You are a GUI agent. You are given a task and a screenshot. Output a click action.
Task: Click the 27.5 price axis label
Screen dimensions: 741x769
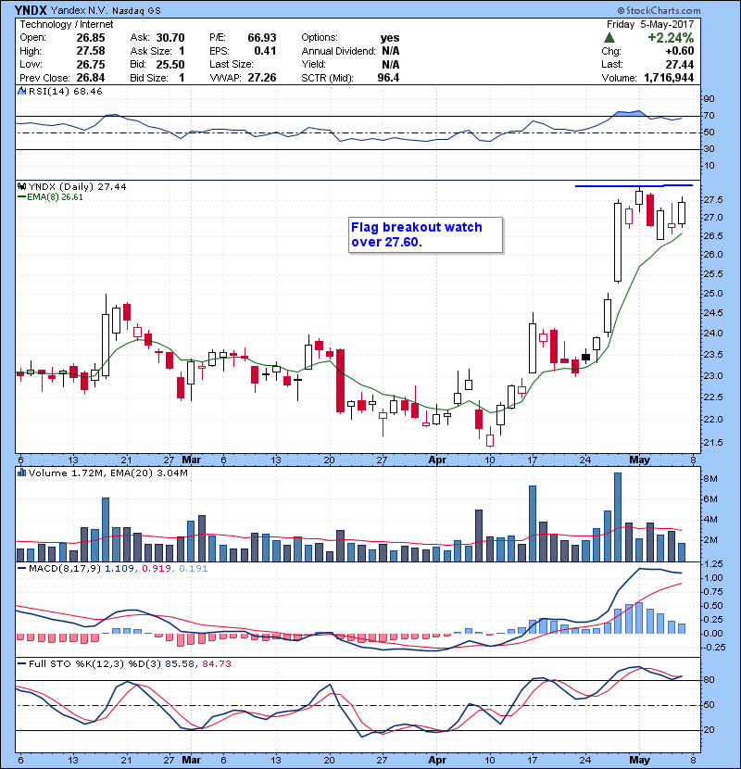[713, 200]
